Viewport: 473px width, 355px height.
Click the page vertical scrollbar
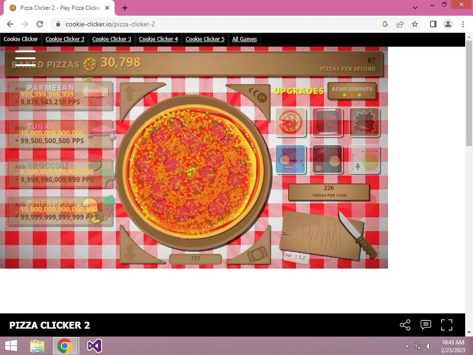point(469,93)
